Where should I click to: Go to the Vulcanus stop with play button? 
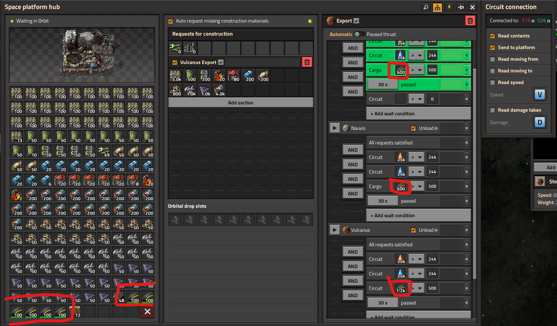coord(334,230)
